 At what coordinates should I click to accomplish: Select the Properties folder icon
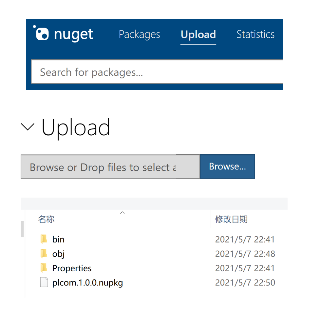(44, 268)
